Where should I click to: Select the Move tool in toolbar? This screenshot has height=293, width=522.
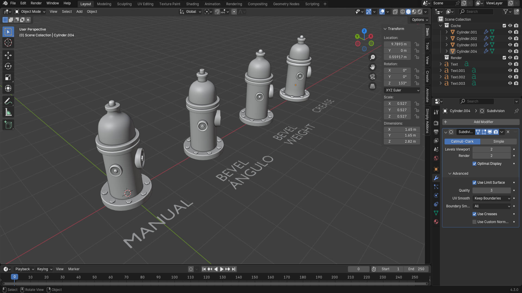click(8, 55)
